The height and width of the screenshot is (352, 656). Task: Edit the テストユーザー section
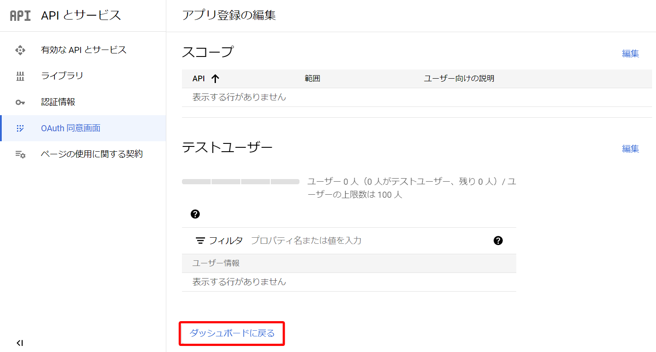[630, 149]
